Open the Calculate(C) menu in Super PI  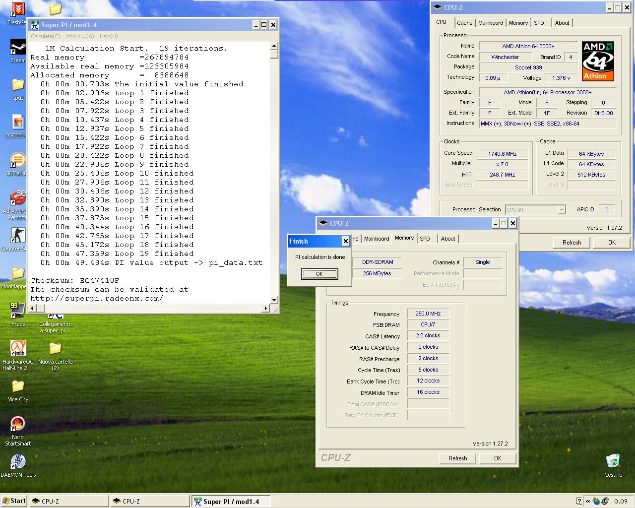[46, 36]
